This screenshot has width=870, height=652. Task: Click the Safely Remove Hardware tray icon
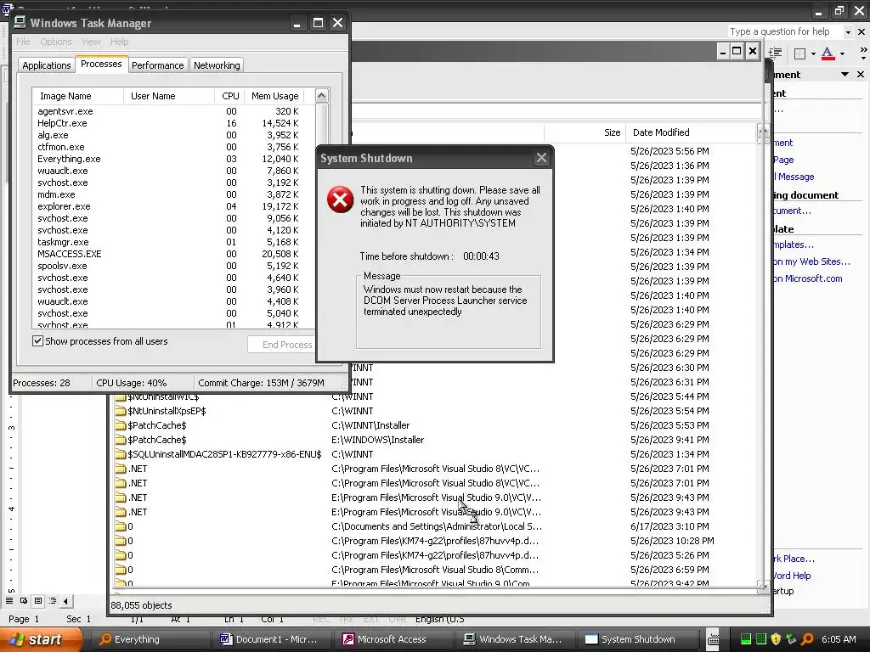click(791, 639)
